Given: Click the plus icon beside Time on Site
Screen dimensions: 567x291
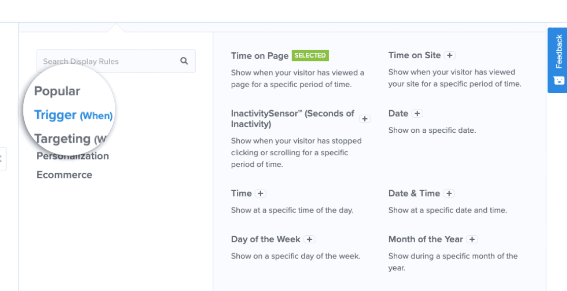Looking at the screenshot, I should pyautogui.click(x=450, y=55).
